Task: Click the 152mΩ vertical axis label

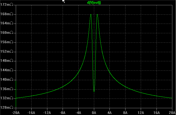Action: pos(7,52)
